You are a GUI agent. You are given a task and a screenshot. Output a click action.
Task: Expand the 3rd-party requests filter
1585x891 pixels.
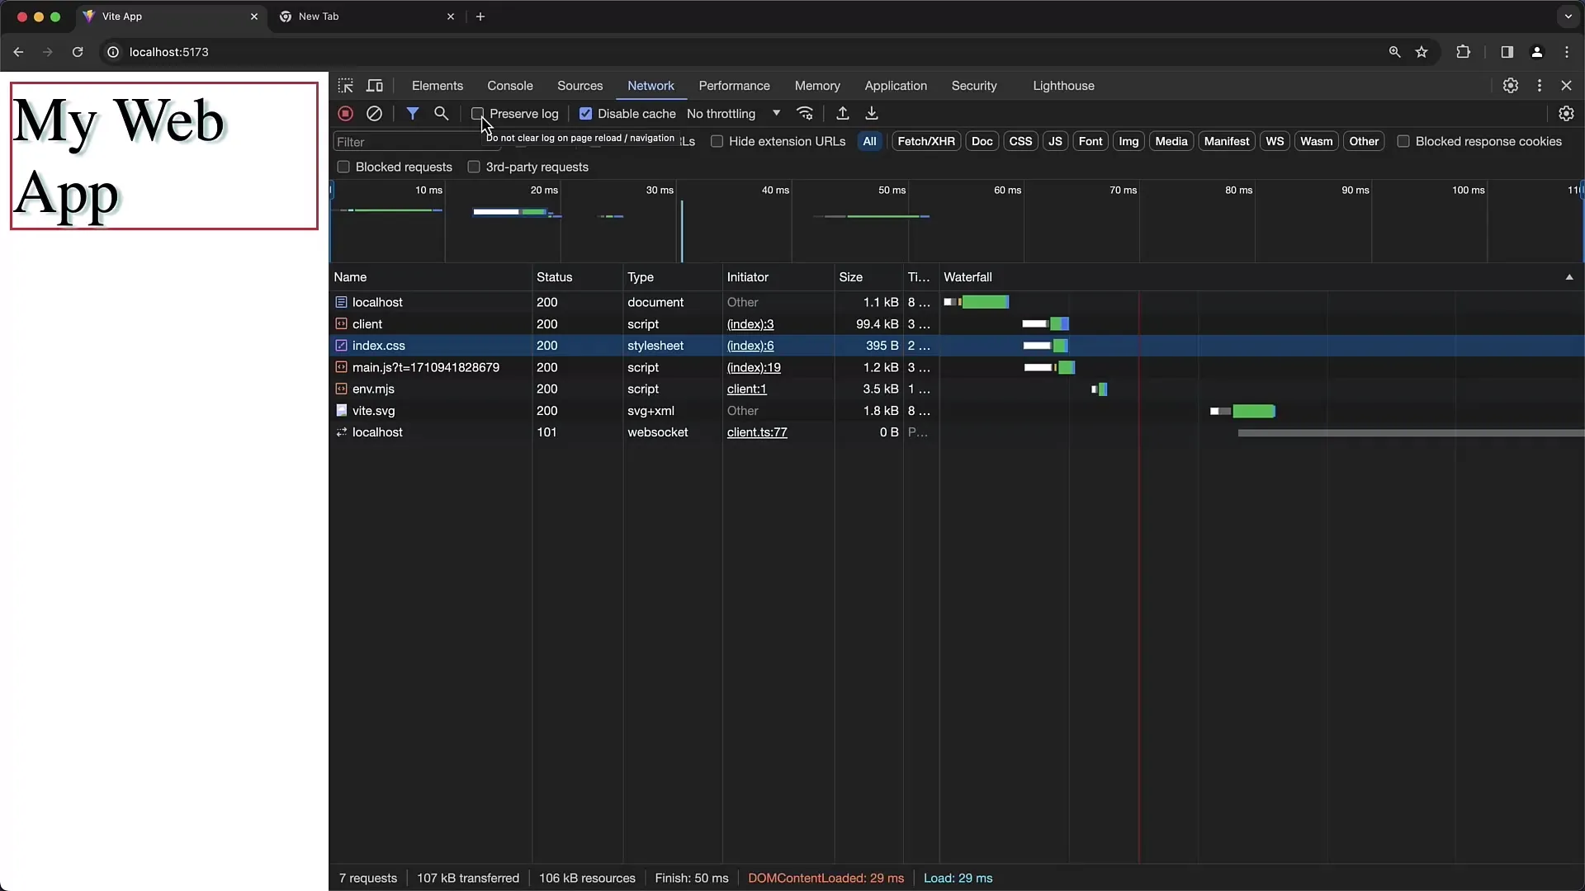pyautogui.click(x=475, y=167)
